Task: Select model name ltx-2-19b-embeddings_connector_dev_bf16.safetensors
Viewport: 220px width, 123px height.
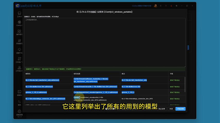Action: 45,99
